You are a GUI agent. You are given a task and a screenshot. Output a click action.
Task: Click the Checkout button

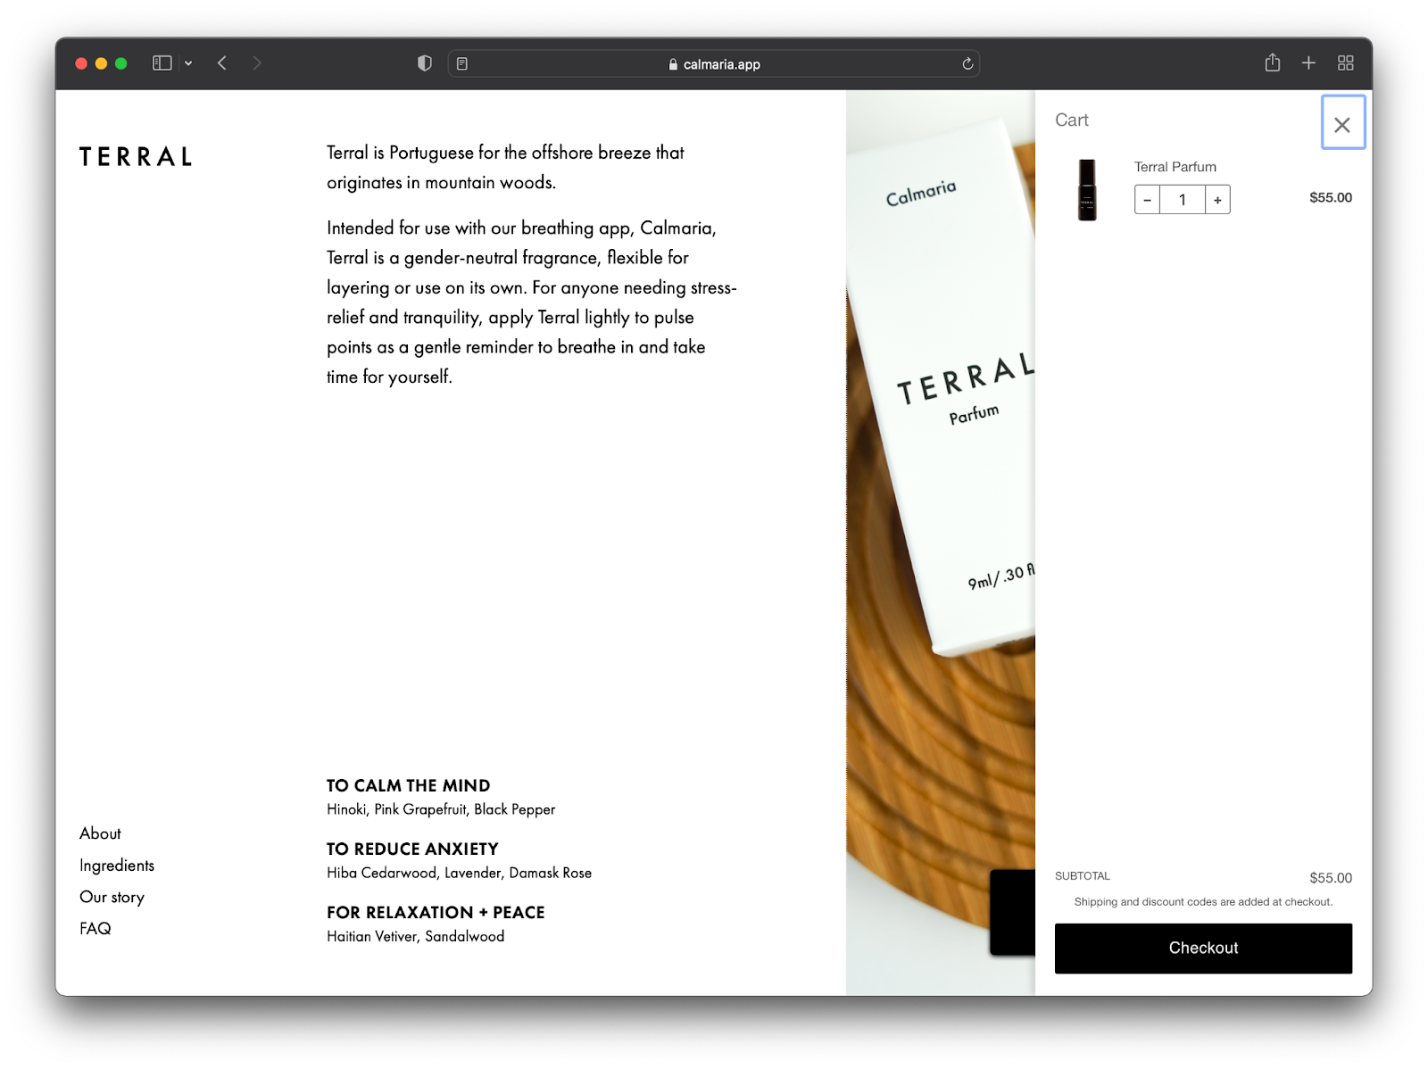point(1203,948)
